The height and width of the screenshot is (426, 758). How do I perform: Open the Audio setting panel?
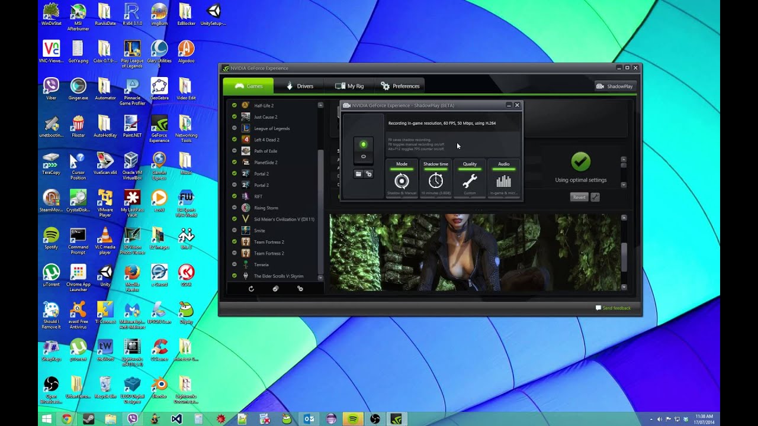(x=503, y=178)
